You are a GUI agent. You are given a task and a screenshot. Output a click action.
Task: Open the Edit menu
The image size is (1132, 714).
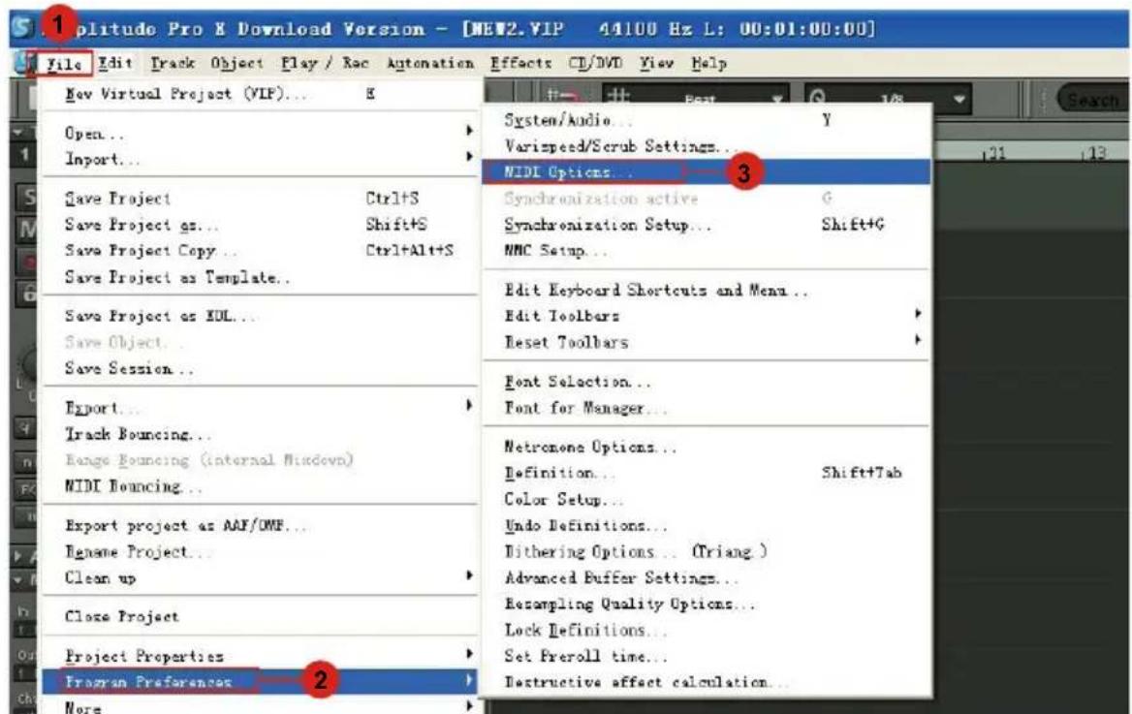coord(115,63)
